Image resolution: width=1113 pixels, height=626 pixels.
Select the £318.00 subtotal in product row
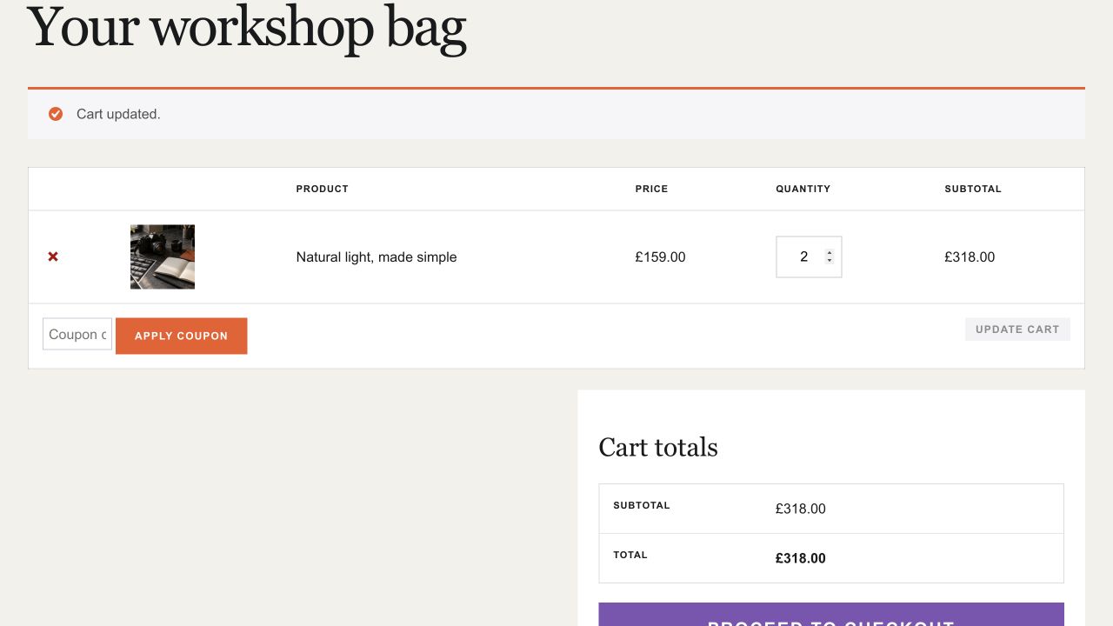pos(970,256)
